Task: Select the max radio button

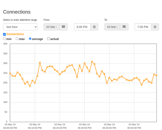Action: pos(17,39)
